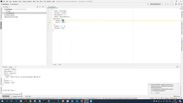The image size is (183, 103).
Task: Click Add Configuration button
Action: pos(156,4)
